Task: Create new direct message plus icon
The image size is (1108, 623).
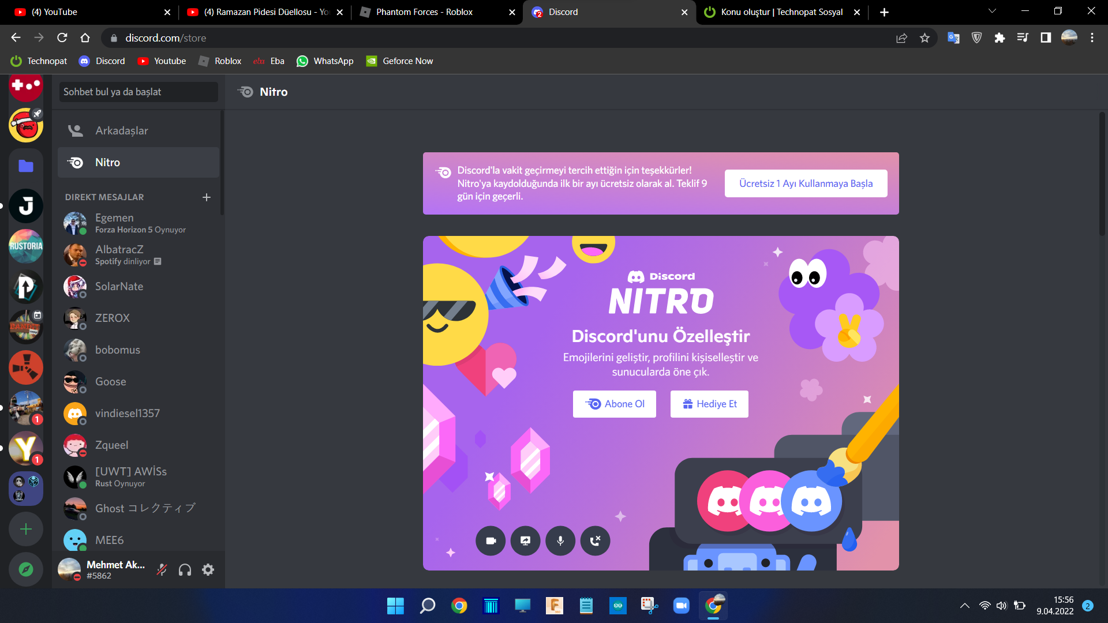Action: (x=207, y=197)
